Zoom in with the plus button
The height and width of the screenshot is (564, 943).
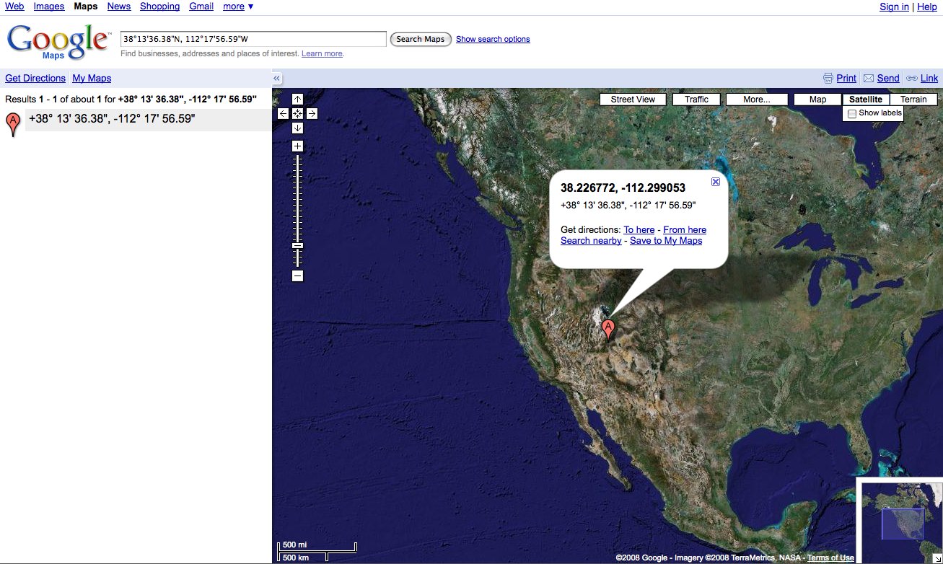coord(297,146)
